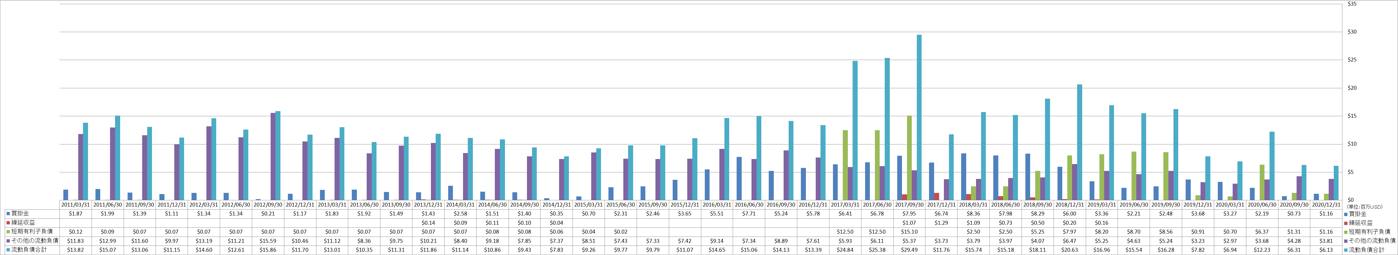Click the $6.37 short-term debt cell
Image resolution: width=1398 pixels, height=255 pixels.
[1262, 232]
